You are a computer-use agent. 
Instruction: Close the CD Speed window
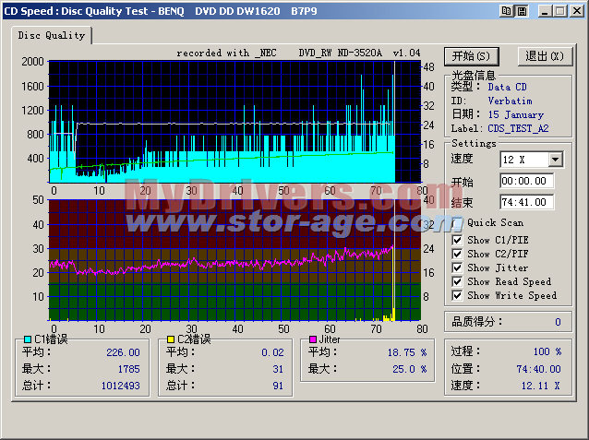click(576, 10)
